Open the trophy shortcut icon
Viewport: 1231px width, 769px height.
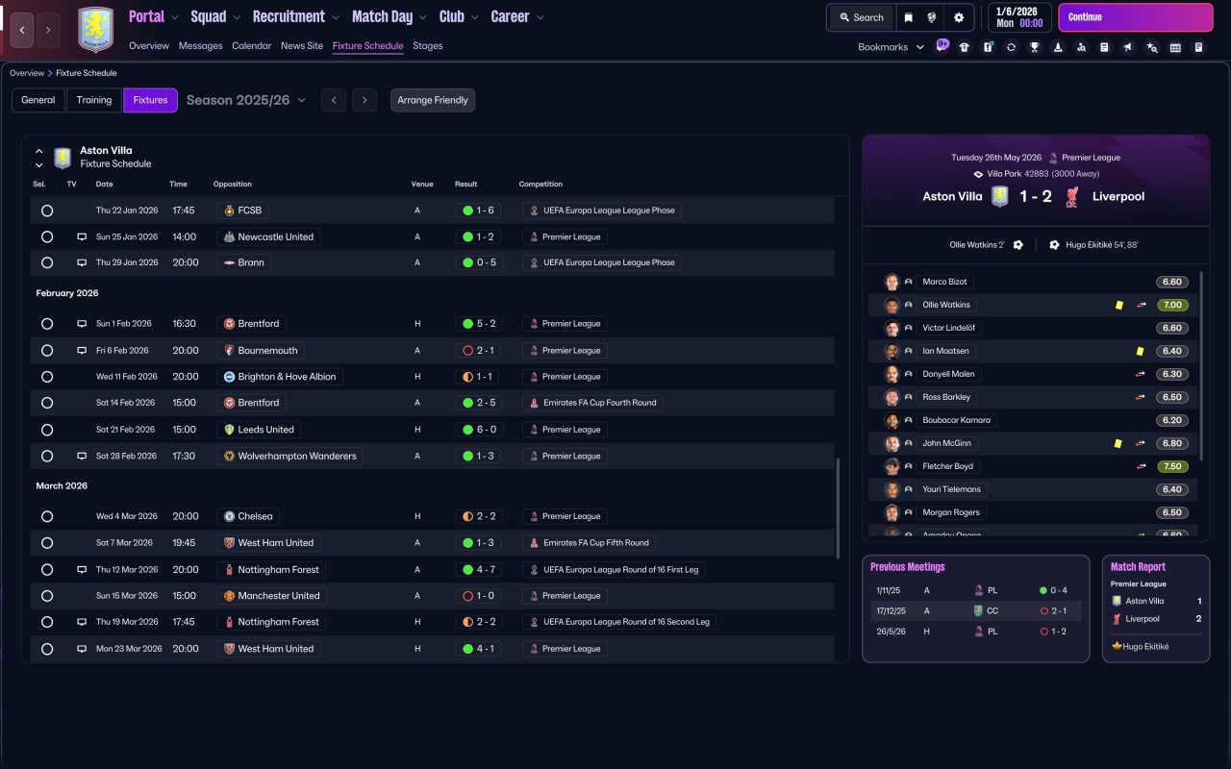click(1035, 47)
